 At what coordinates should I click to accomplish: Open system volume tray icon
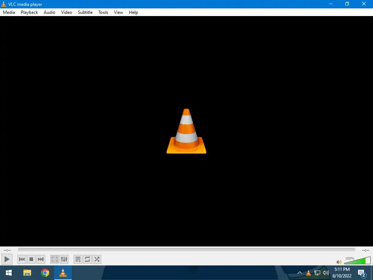click(x=326, y=273)
